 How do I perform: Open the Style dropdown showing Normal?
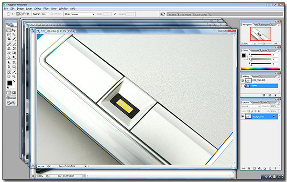(x=83, y=14)
